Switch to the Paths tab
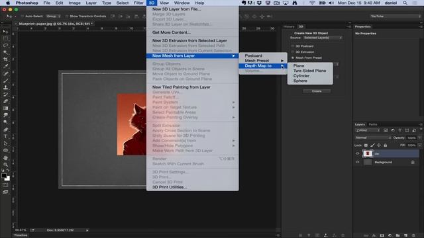Viewport: 424px width, 238px height. [373, 124]
